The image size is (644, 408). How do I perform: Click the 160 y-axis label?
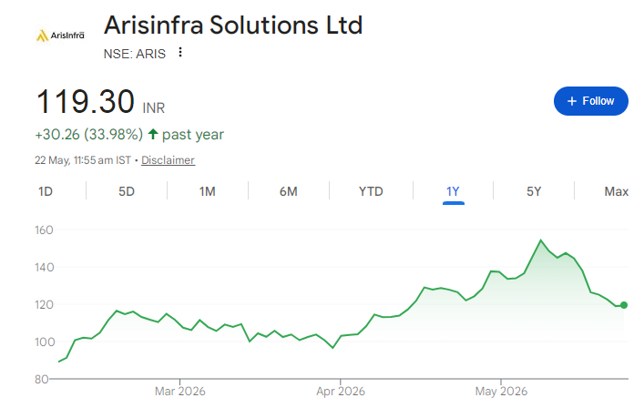point(44,229)
